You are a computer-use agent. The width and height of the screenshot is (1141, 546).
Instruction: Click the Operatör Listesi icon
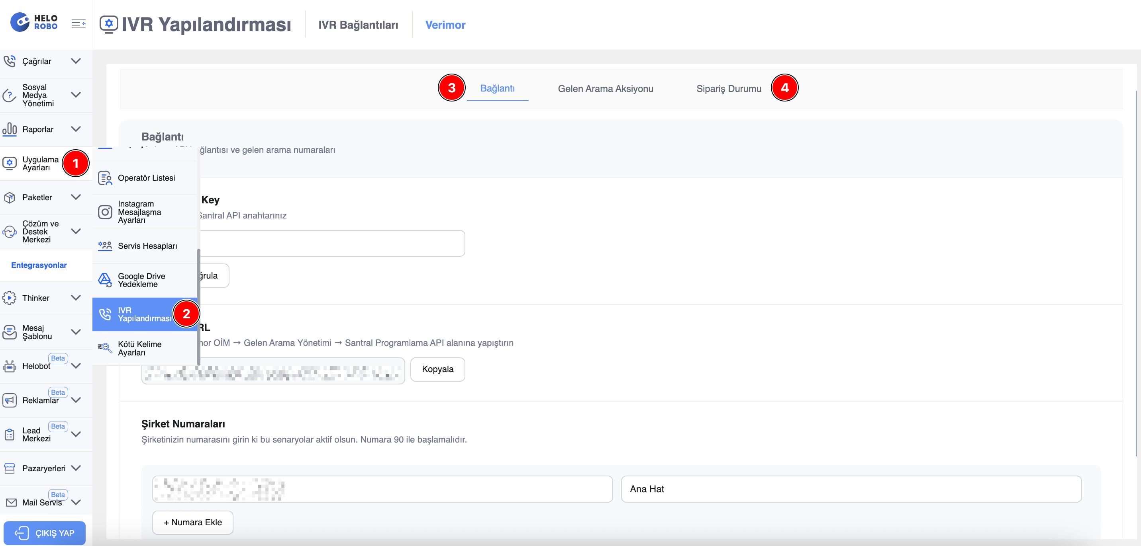(105, 178)
